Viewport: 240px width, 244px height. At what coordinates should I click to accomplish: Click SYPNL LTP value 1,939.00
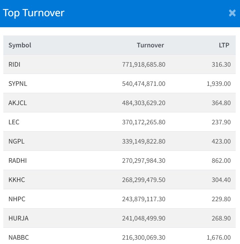[218, 84]
